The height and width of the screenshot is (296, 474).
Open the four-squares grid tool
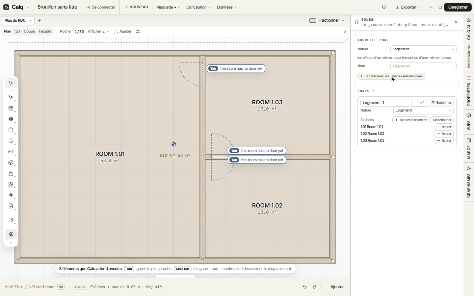tap(11, 119)
